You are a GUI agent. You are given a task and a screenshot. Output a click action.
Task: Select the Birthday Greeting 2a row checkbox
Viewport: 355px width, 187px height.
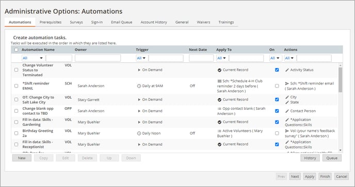click(x=17, y=133)
